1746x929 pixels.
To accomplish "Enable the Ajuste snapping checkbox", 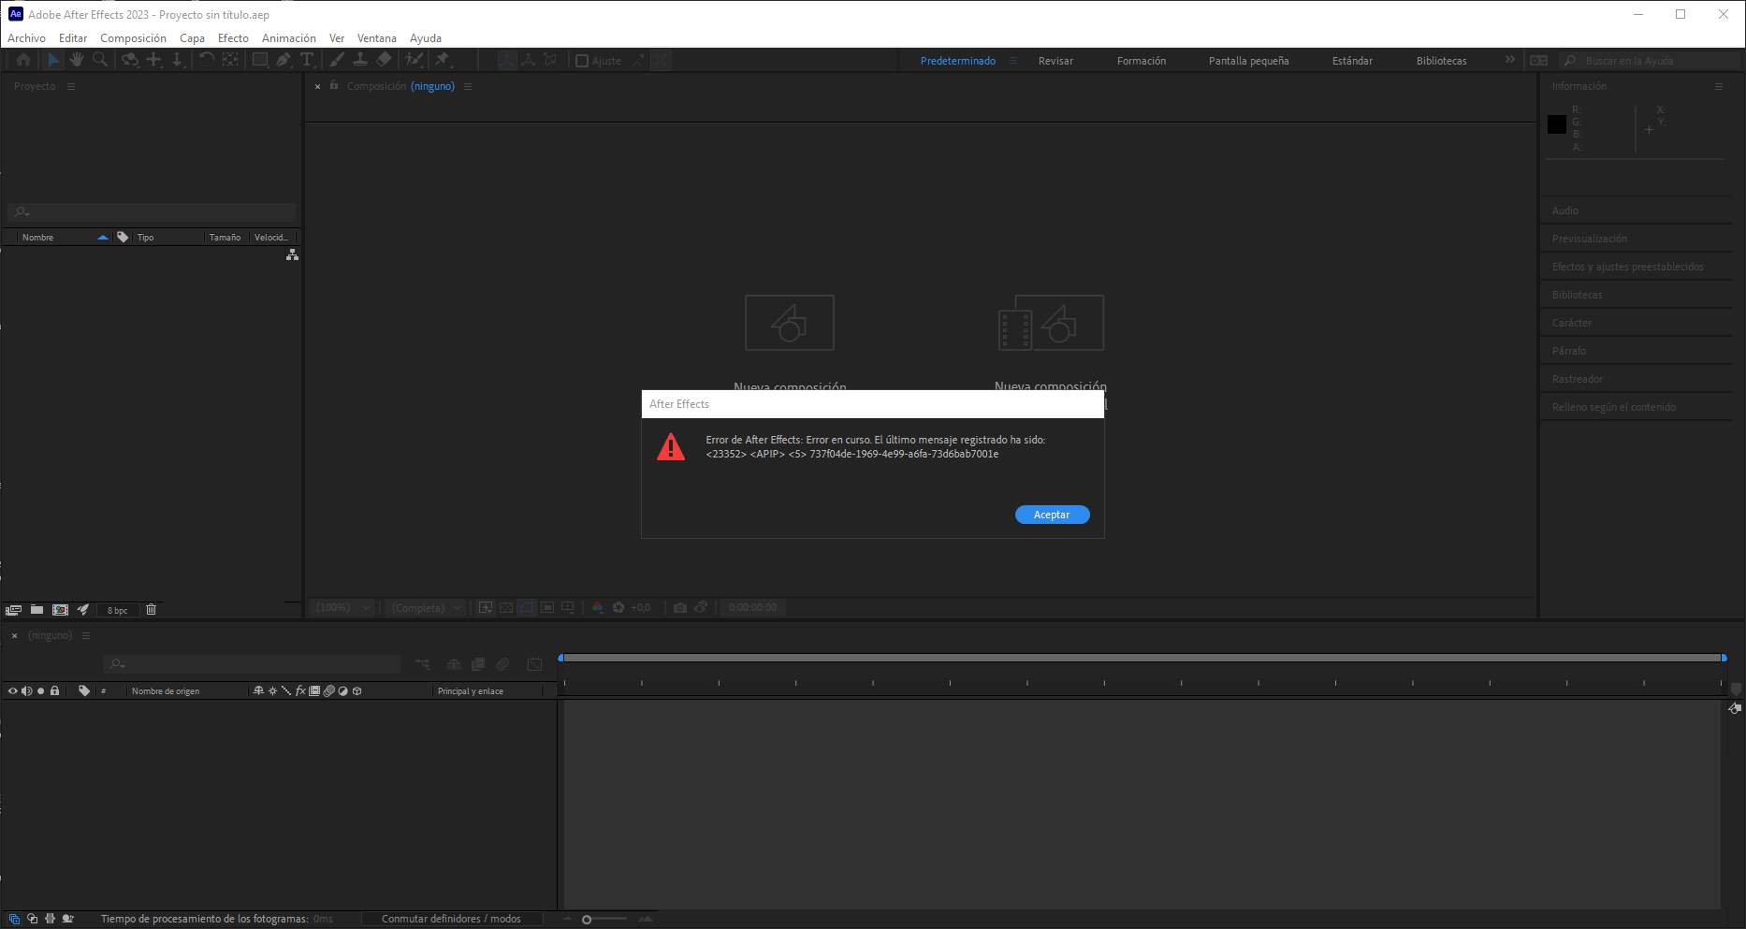I will coord(582,60).
